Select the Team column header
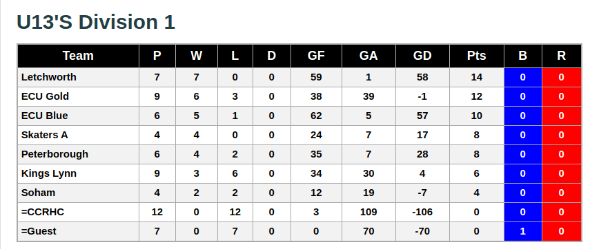590x249 pixels. click(x=78, y=56)
